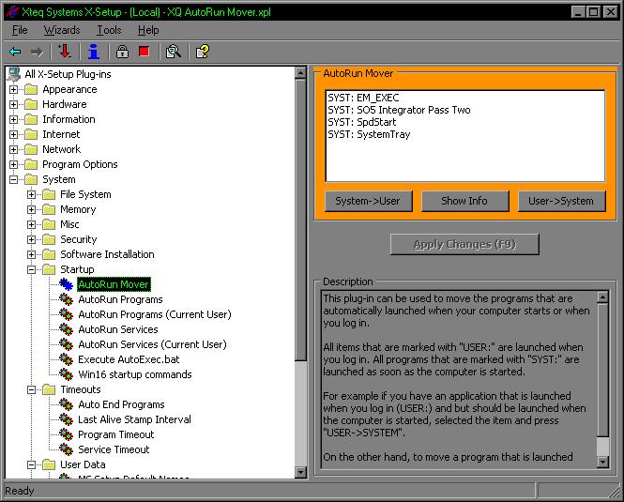
Task: Click the gear icon beside AutoRun Services
Action: tap(66, 329)
